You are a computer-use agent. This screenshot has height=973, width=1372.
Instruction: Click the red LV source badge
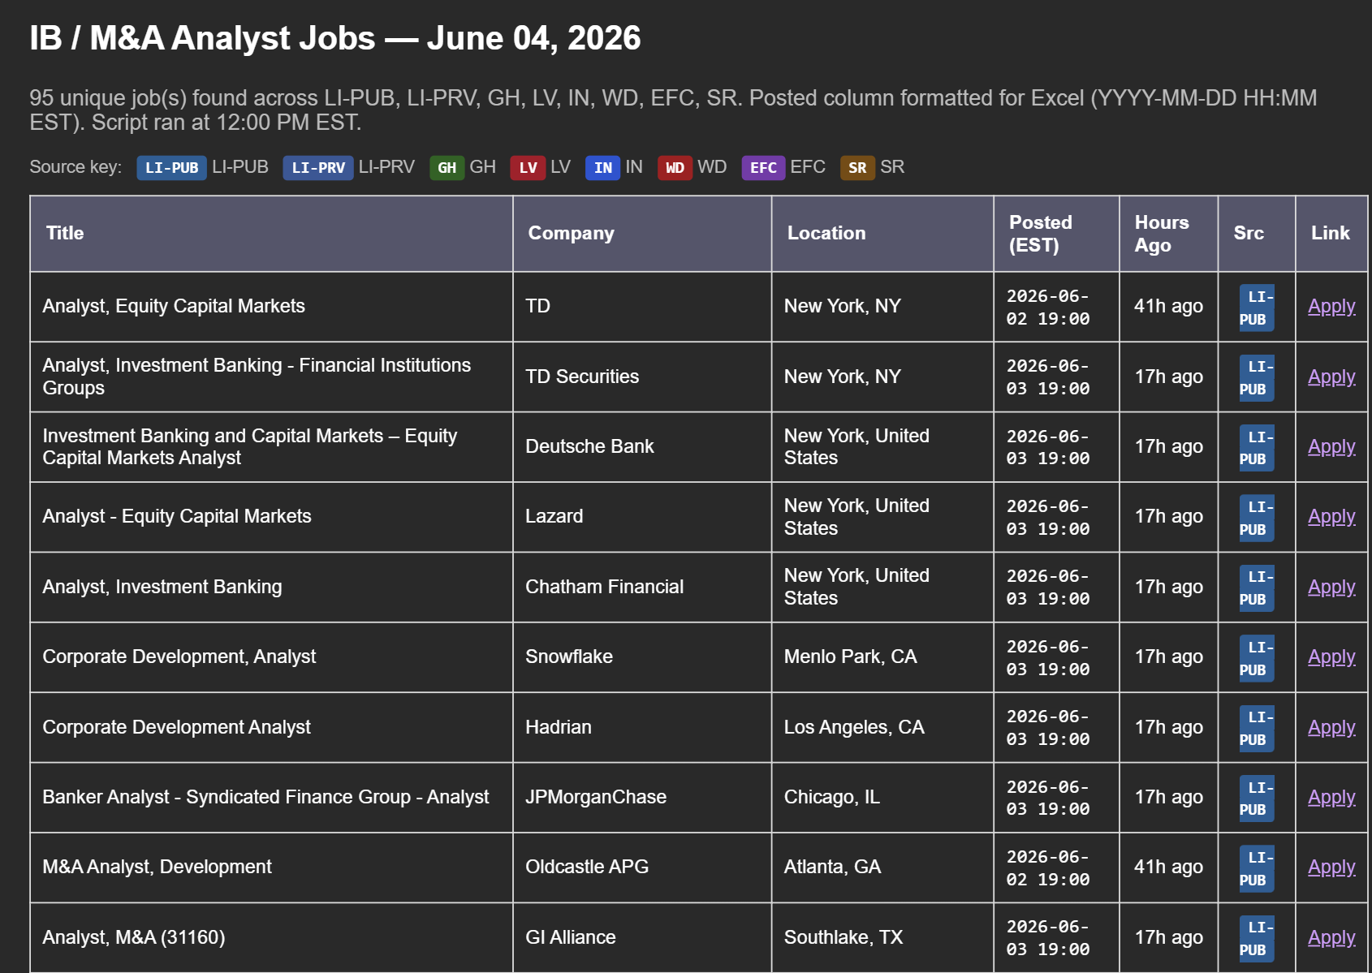[528, 168]
